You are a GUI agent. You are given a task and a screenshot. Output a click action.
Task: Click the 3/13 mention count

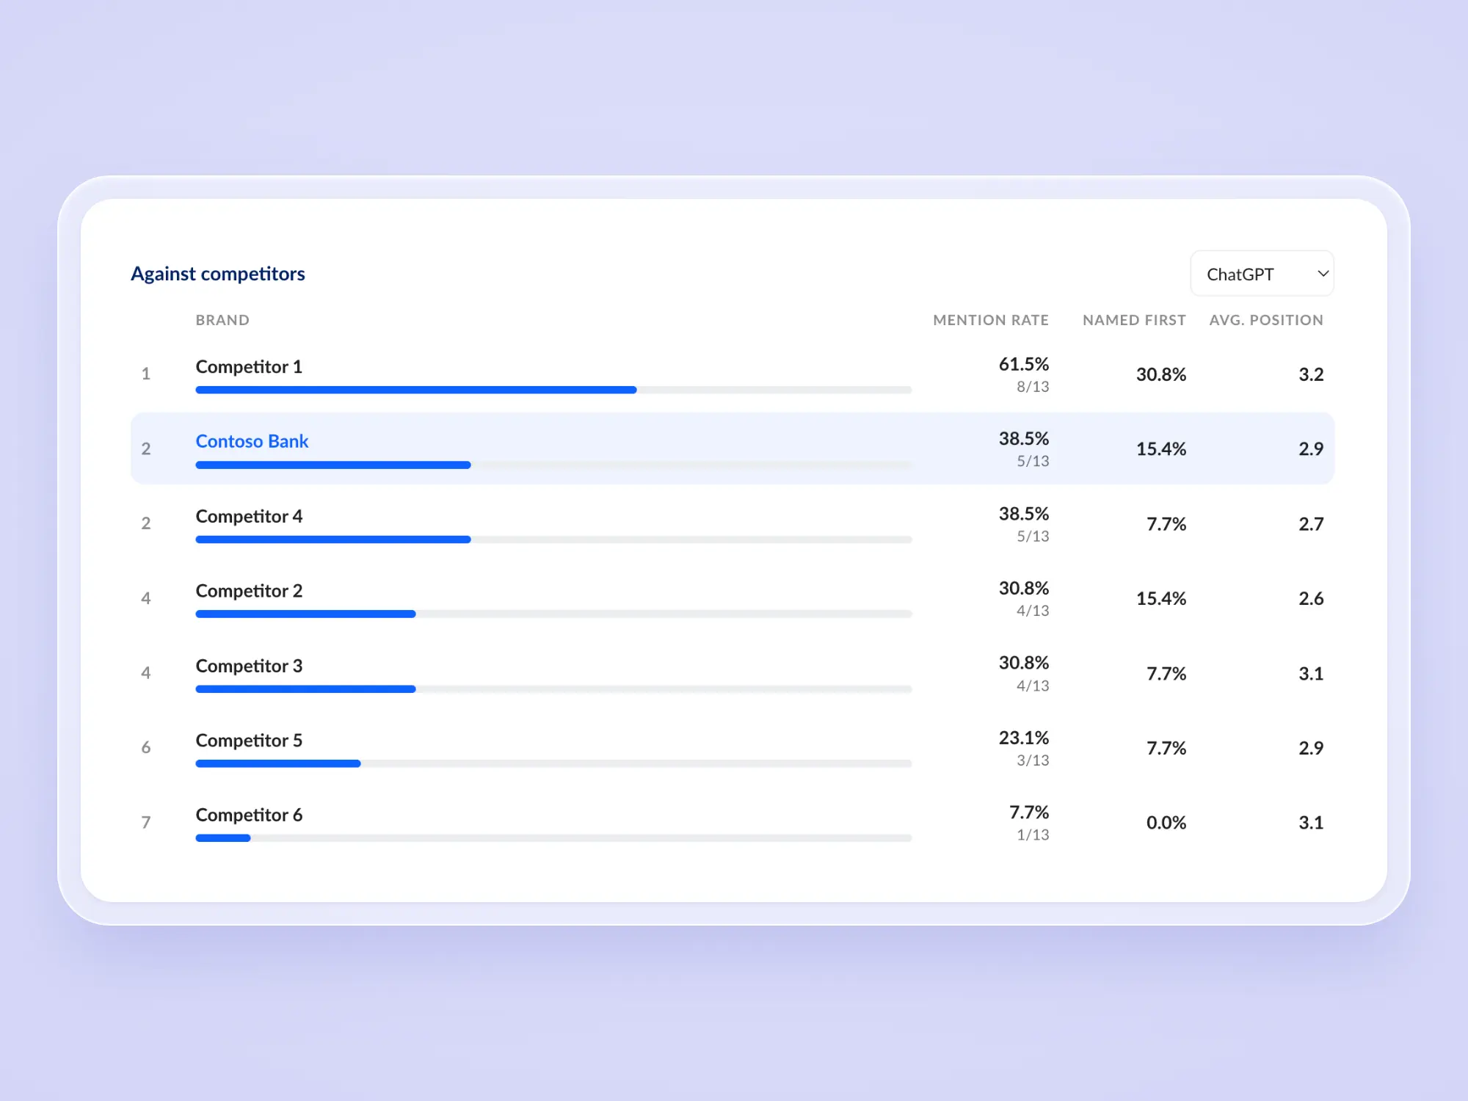click(x=1033, y=760)
